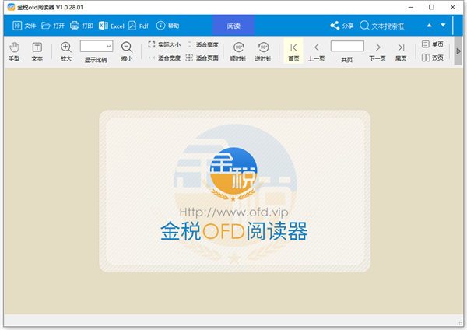
Task: Click the page number input box
Action: [x=347, y=46]
